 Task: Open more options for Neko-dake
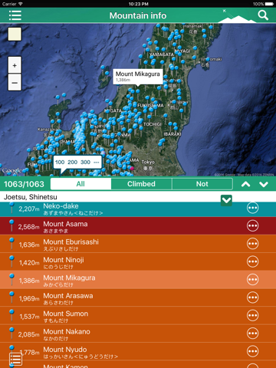click(x=252, y=208)
